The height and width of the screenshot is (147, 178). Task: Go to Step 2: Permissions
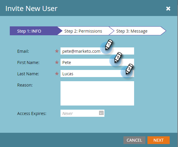pos(83,31)
